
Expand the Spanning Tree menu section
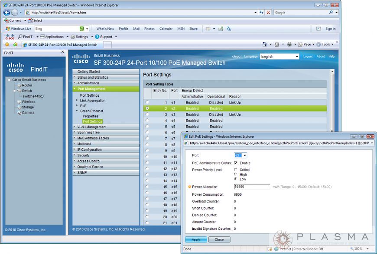(x=106, y=132)
